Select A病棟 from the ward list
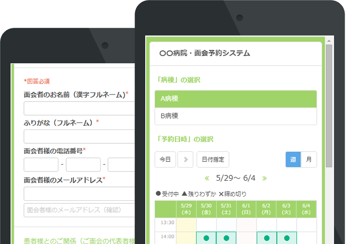 (x=235, y=99)
